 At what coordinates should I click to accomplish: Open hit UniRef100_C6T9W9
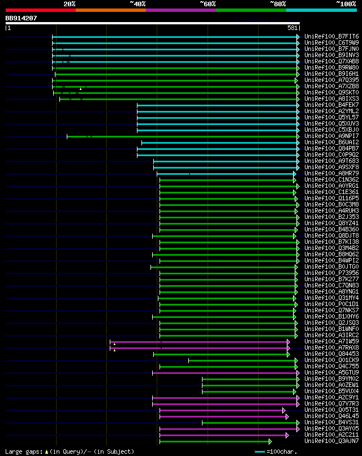click(x=331, y=43)
